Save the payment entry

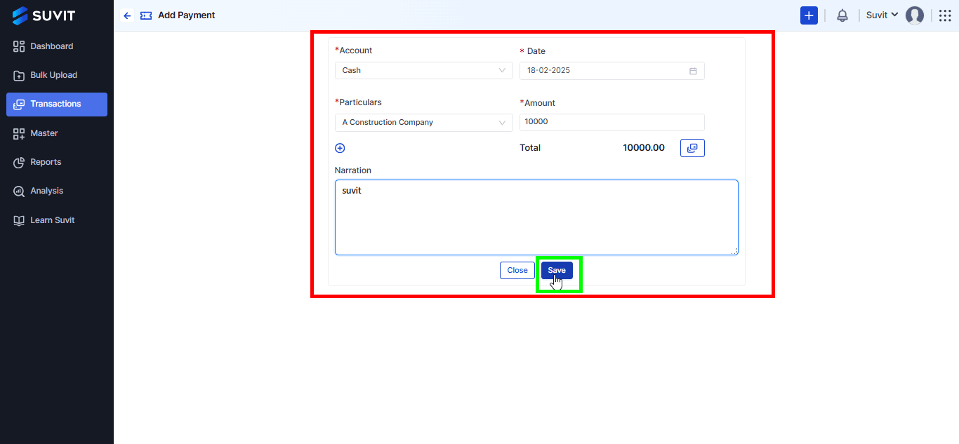(x=557, y=270)
